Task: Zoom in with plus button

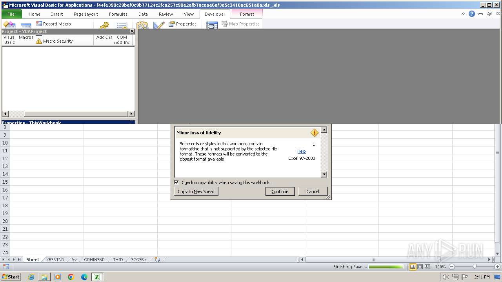Action: (x=497, y=267)
